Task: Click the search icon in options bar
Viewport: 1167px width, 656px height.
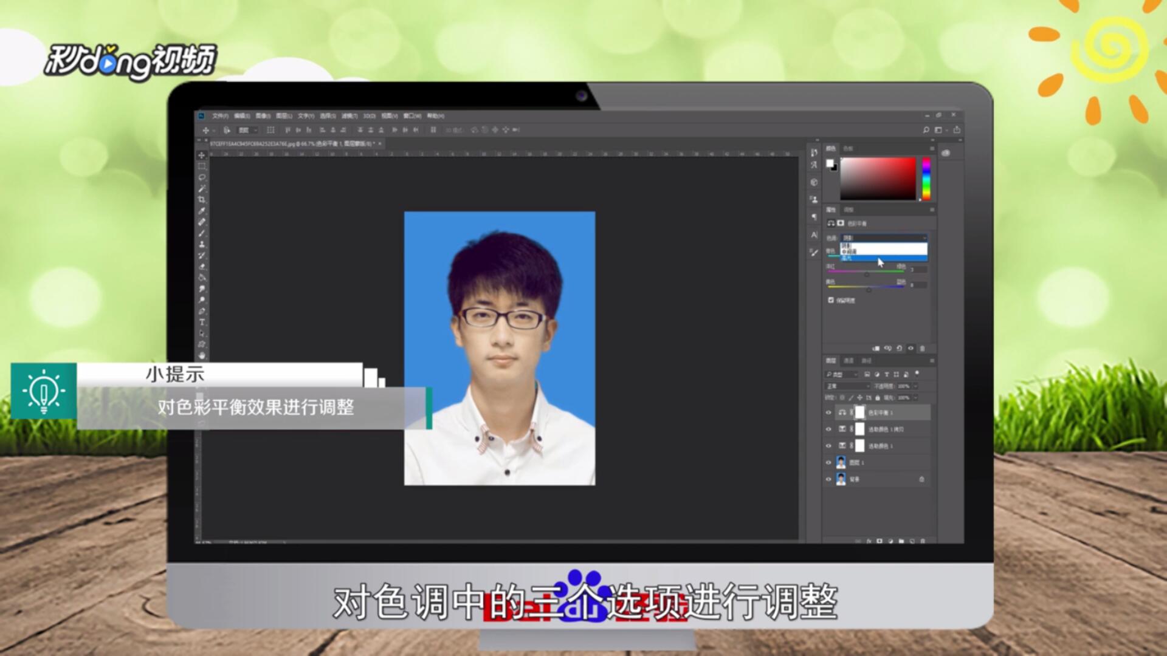Action: (926, 130)
